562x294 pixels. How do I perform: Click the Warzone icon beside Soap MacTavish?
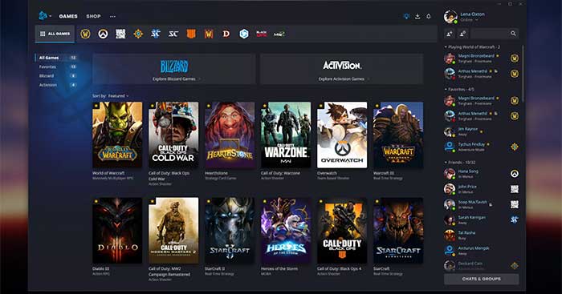tap(515, 204)
